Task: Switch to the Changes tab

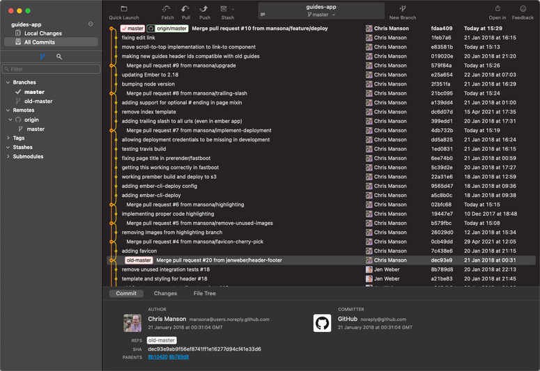Action: click(x=165, y=294)
